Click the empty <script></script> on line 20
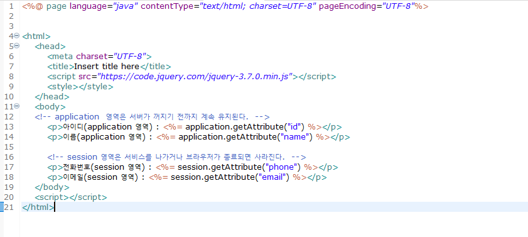This screenshot has width=528, height=237. tap(71, 197)
